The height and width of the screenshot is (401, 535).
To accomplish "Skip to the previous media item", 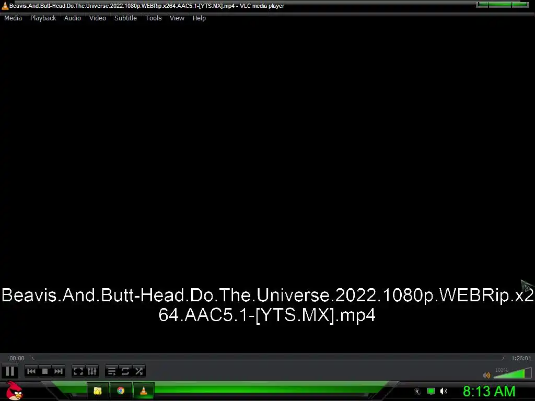I will tap(31, 371).
